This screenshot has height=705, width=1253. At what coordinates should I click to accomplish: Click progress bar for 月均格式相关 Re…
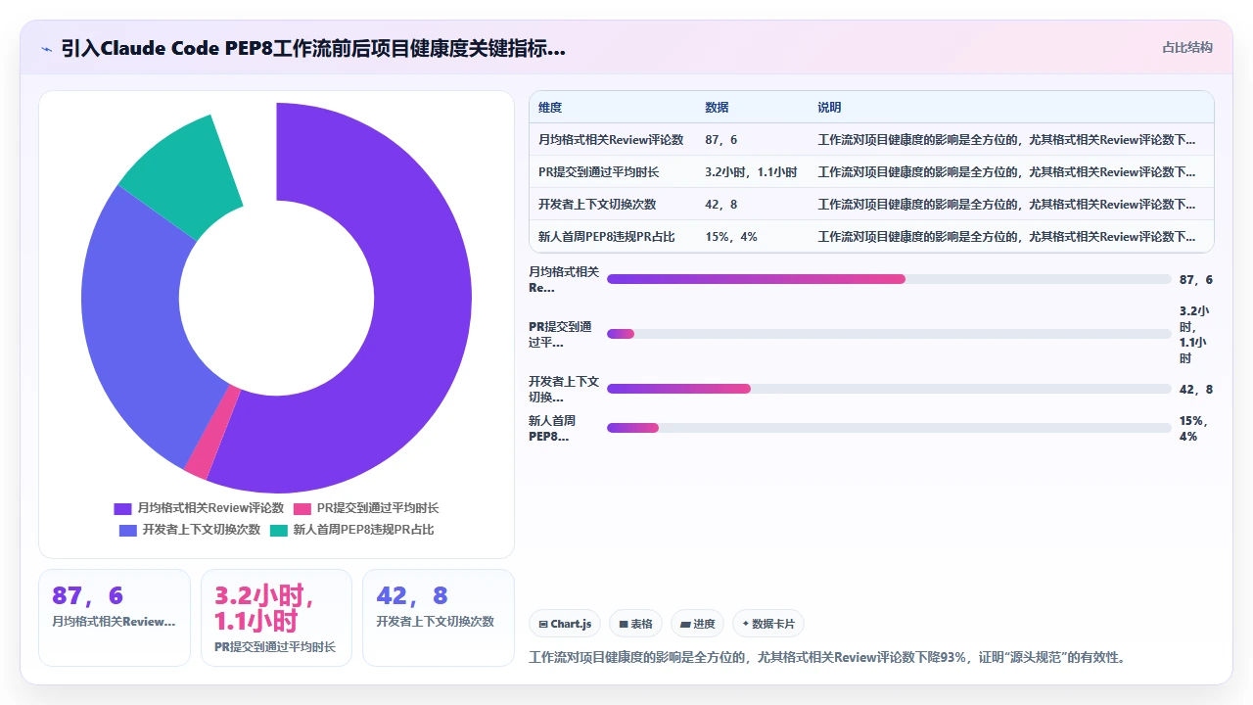coord(889,279)
